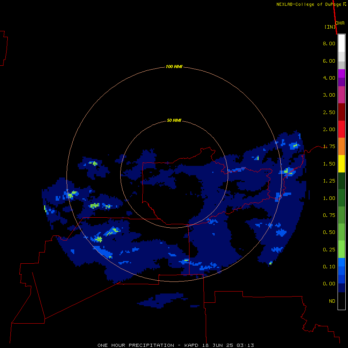
Task: Click the bright blue 0.10 color segment
Action: (341, 262)
